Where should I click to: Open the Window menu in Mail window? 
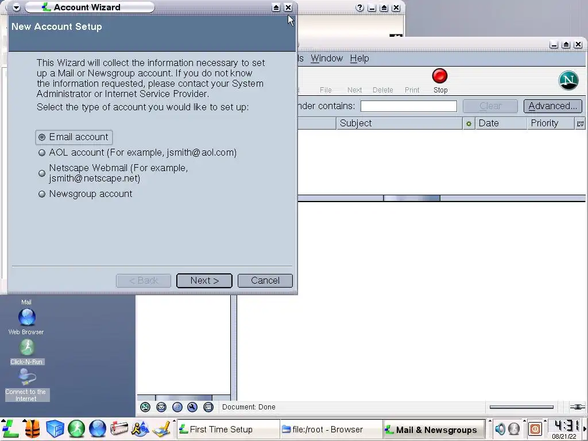click(x=327, y=59)
